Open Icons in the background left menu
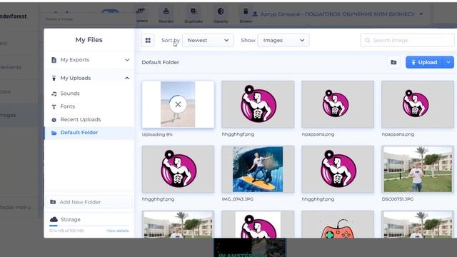457x257 pixels. point(19,91)
